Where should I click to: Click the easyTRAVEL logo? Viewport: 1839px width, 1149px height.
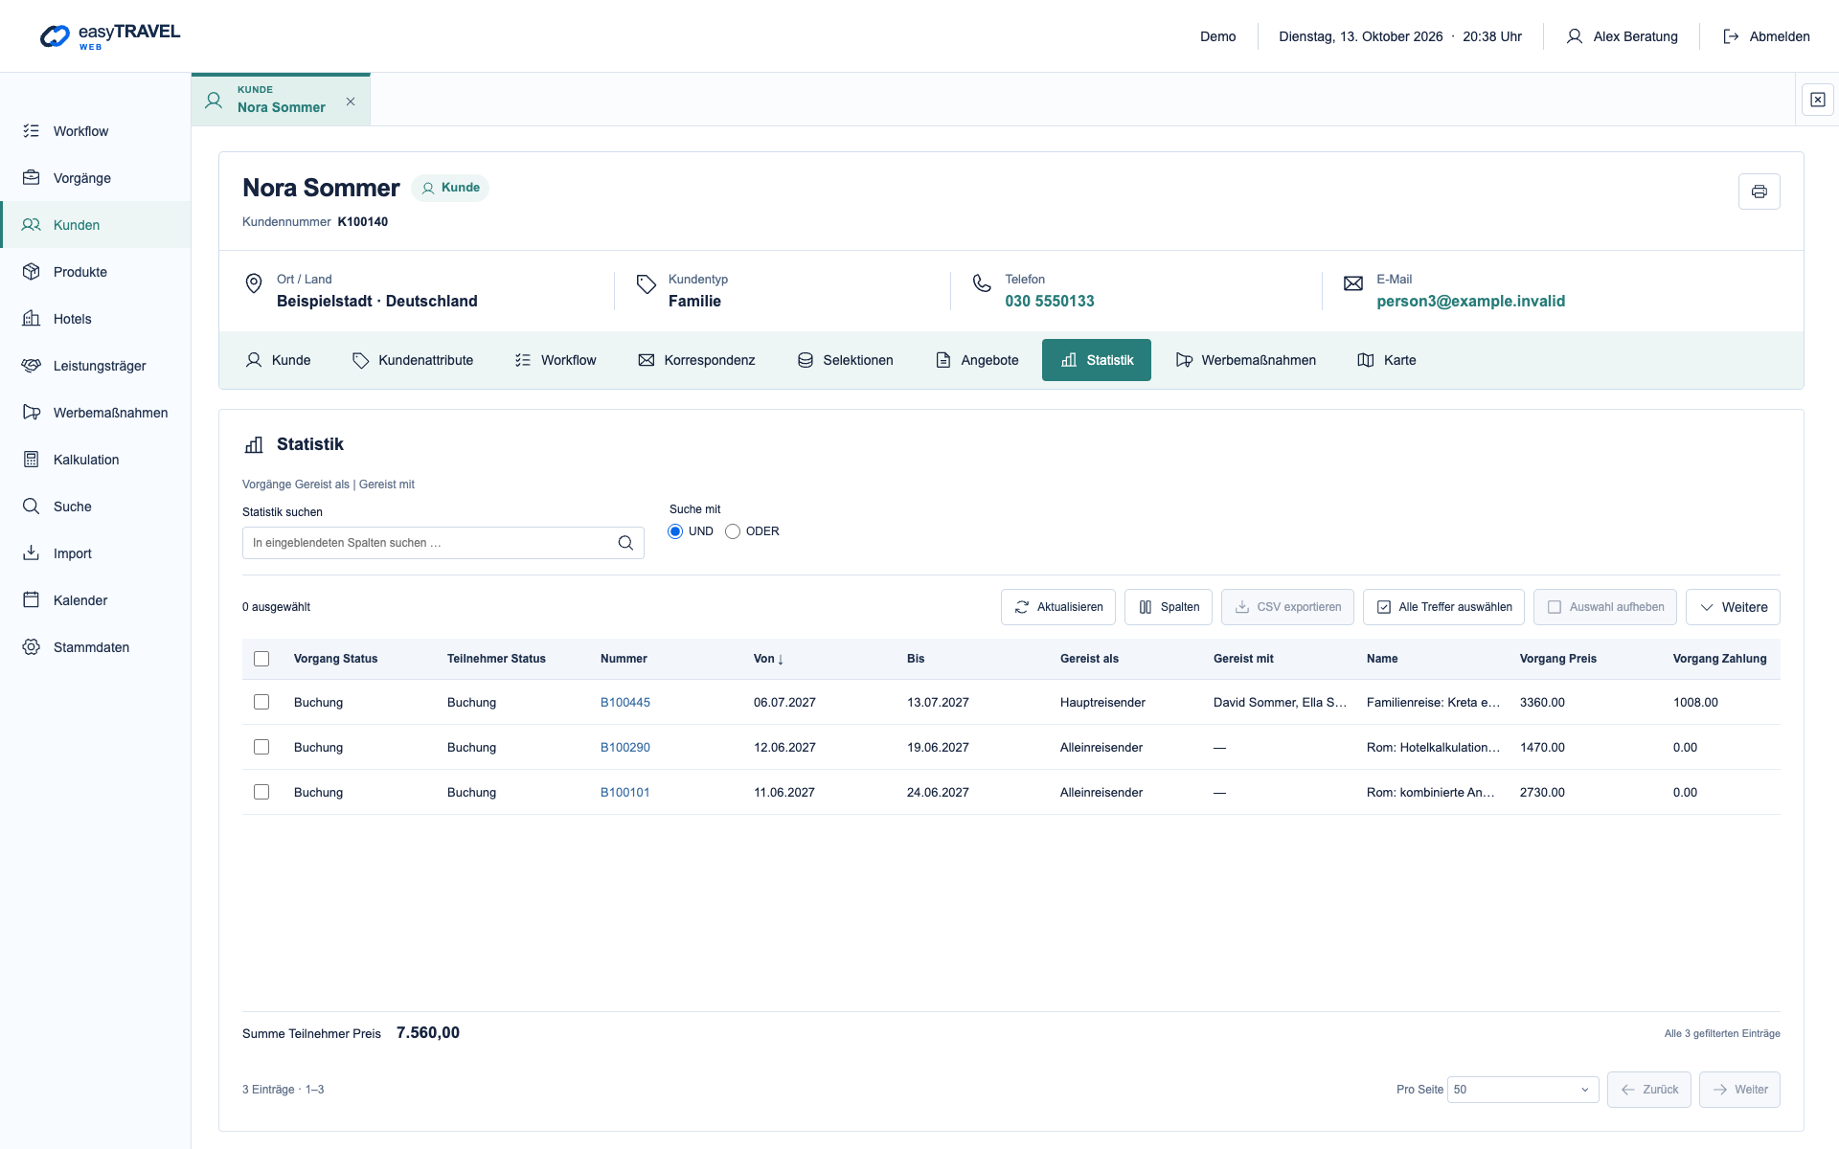[x=110, y=36]
